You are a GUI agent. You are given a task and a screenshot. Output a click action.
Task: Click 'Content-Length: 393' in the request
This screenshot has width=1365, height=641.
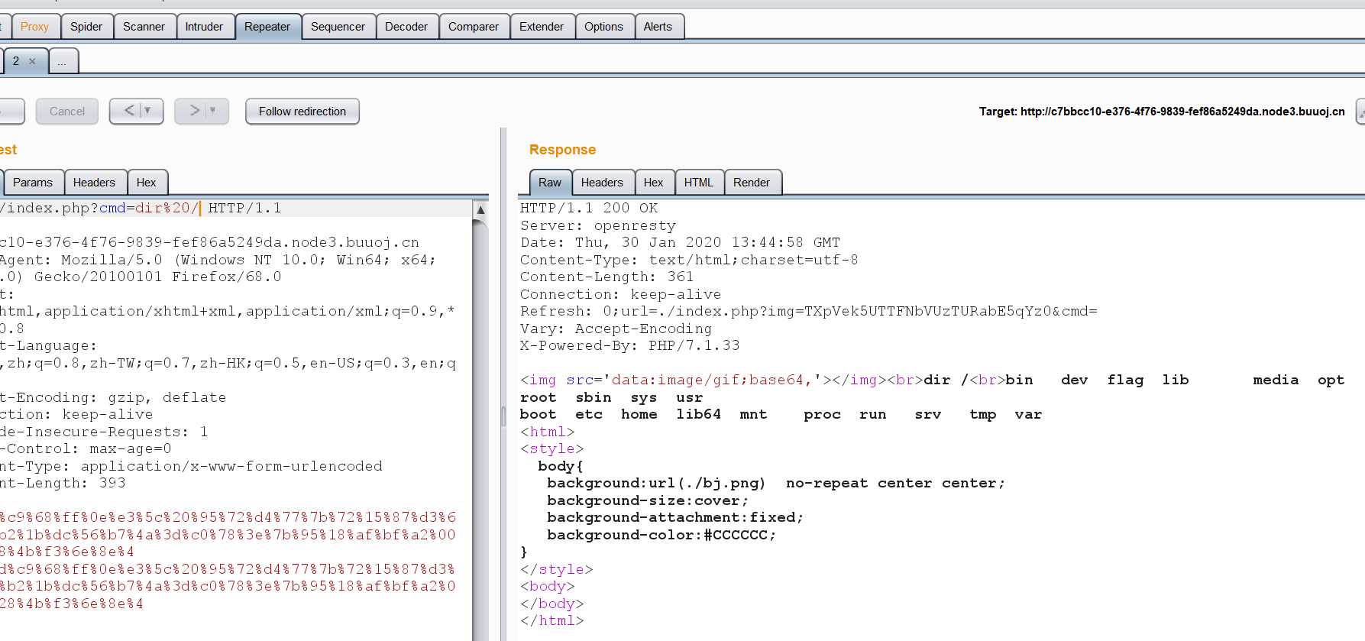pos(63,483)
